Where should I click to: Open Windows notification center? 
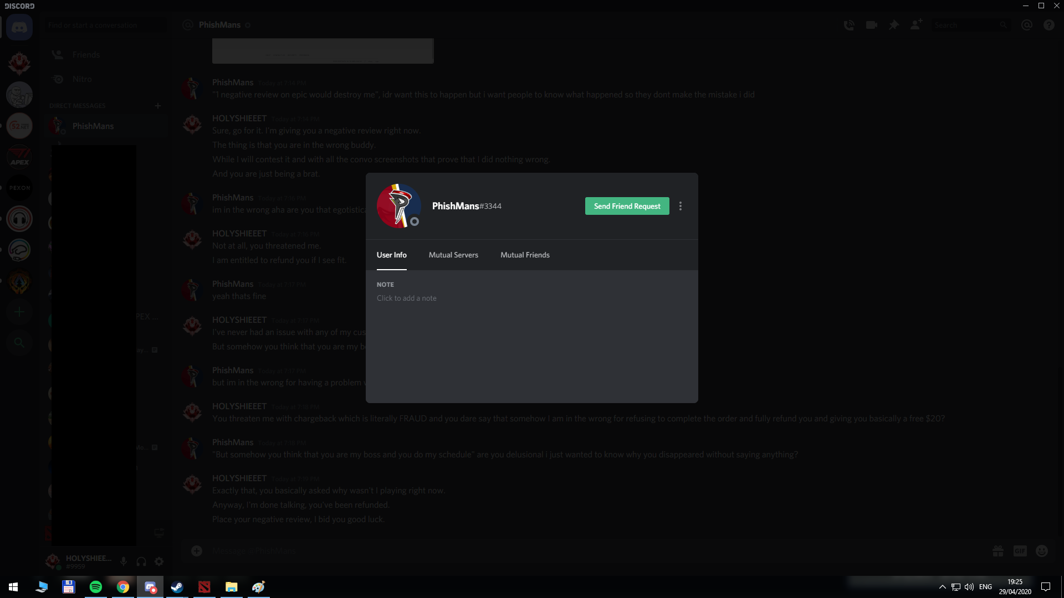coord(1046,587)
